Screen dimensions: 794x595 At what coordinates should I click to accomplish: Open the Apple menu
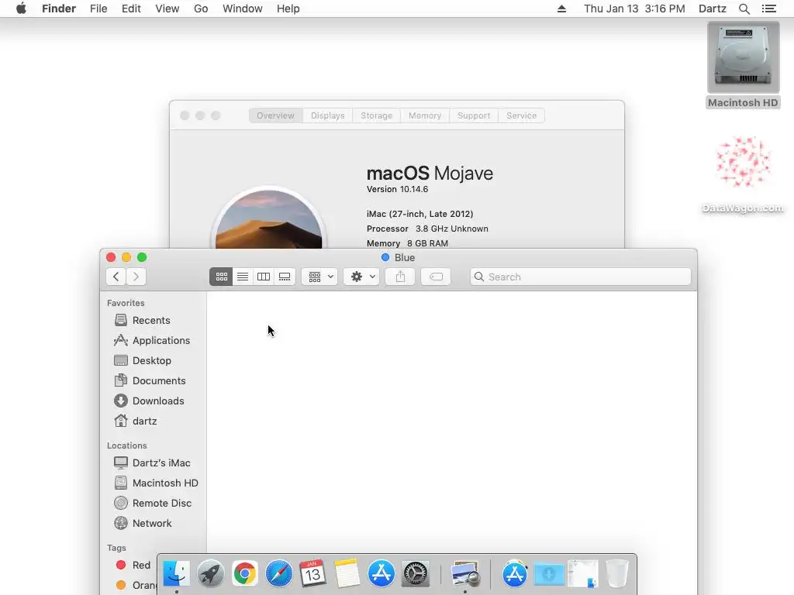click(21, 9)
